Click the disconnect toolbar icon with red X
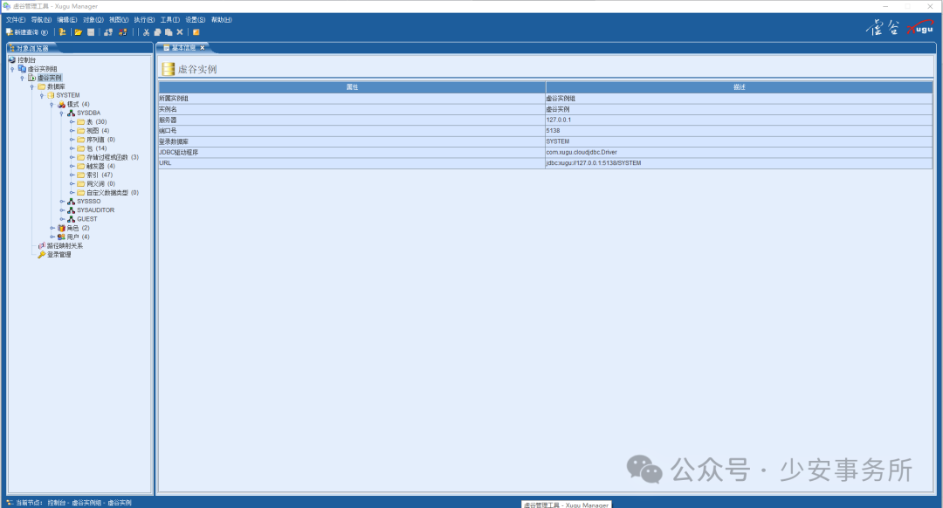Screen dimensions: 943x508 [x=123, y=32]
